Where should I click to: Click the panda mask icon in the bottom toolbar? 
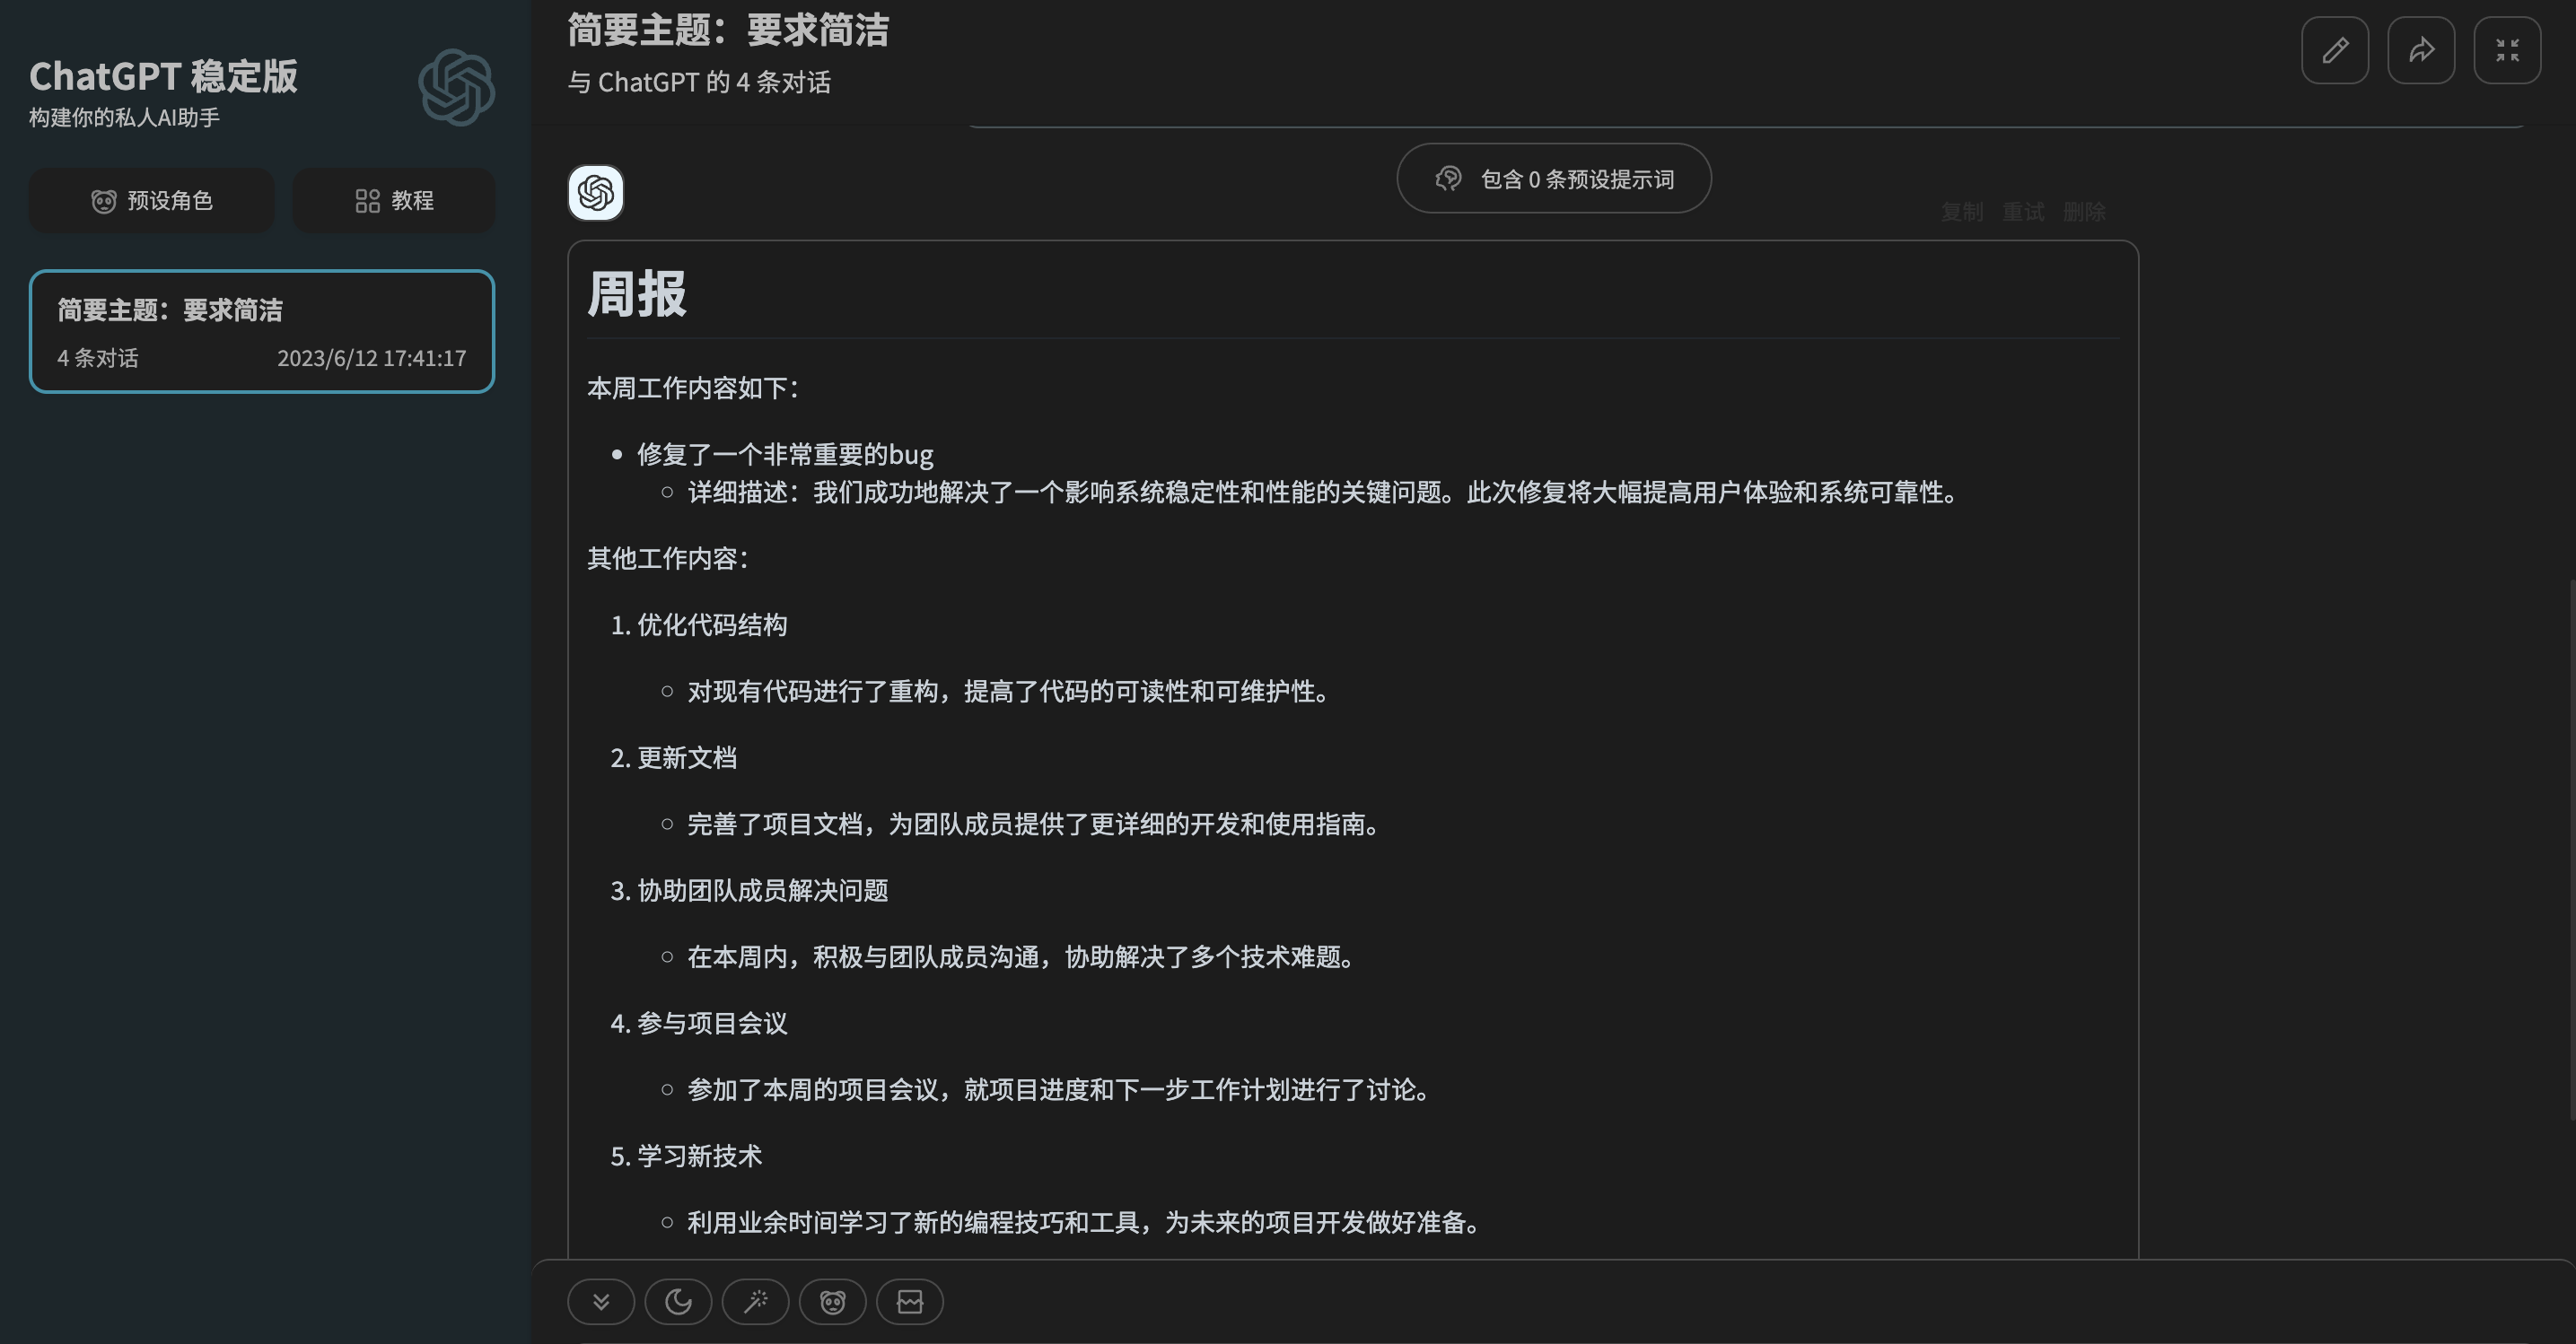[832, 1301]
